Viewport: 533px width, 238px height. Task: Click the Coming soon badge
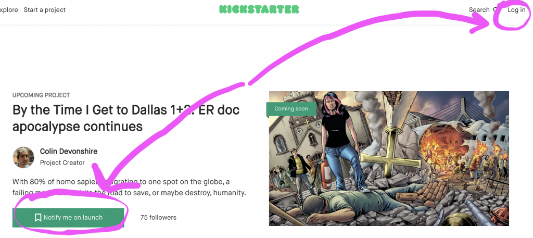coord(291,109)
